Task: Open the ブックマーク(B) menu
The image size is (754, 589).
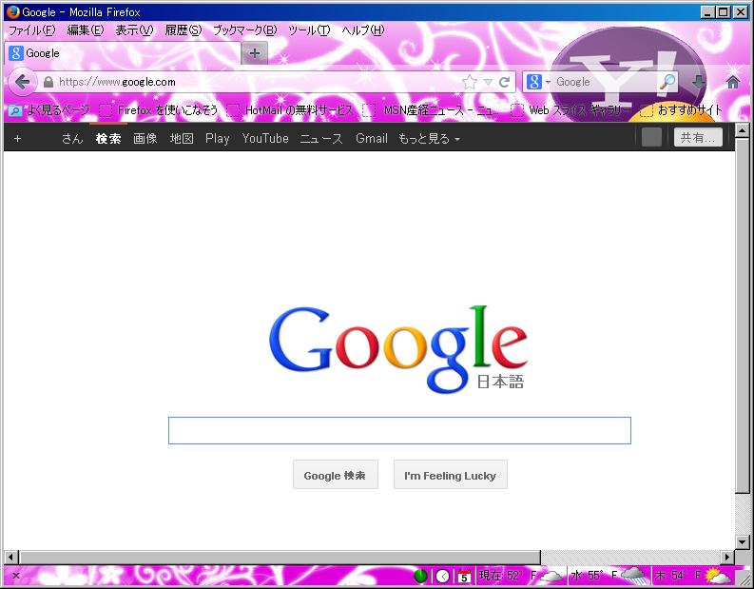Action: [x=244, y=30]
